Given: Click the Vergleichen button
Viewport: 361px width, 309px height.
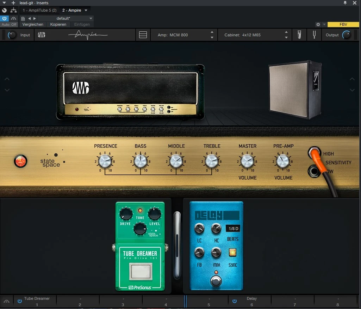Looking at the screenshot, I should coord(33,24).
